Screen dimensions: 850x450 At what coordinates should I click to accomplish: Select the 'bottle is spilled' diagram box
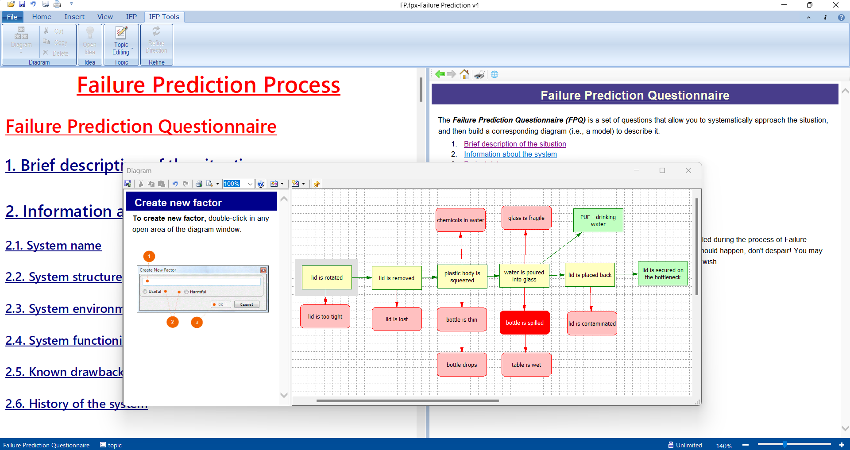pos(525,323)
